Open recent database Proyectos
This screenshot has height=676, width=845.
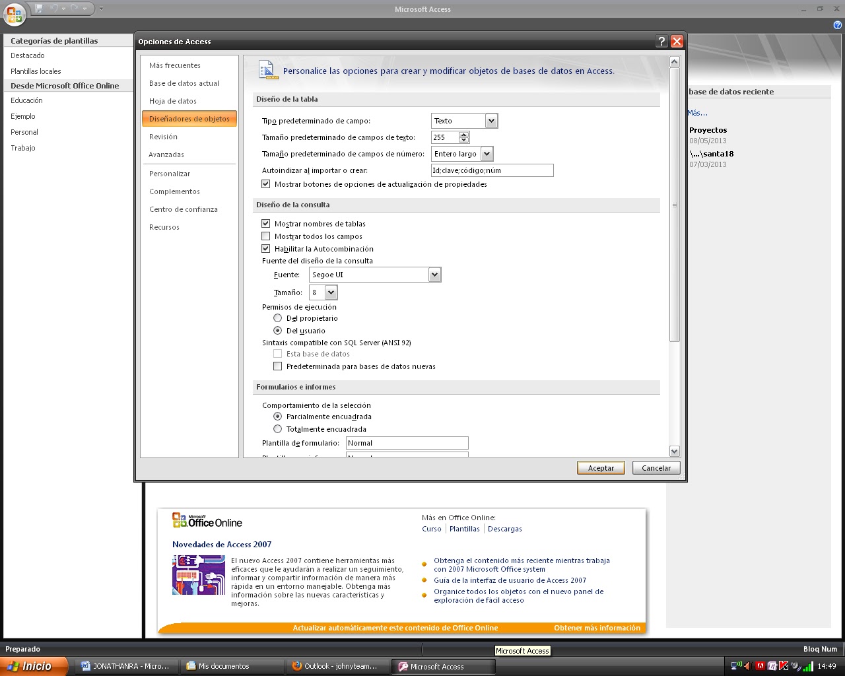[708, 130]
